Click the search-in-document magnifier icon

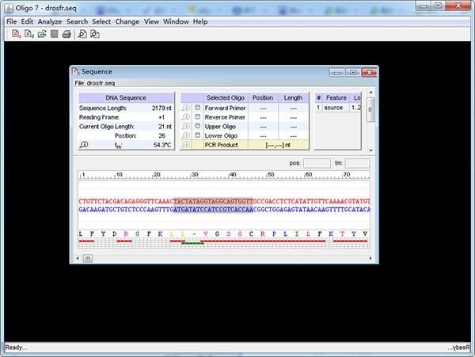tap(82, 34)
